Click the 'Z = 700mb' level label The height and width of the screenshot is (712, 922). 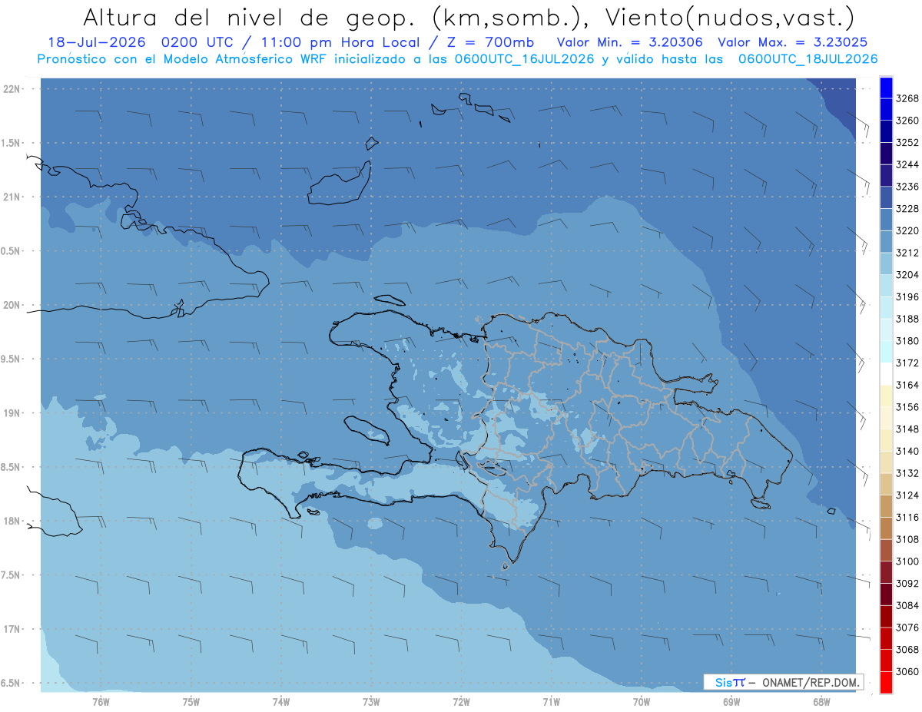491,43
